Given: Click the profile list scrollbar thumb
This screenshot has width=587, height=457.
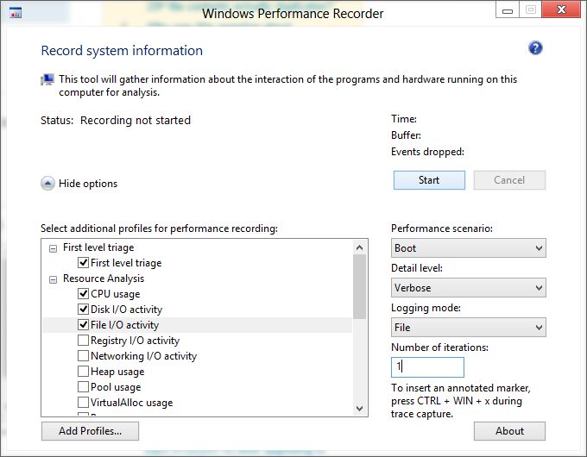Looking at the screenshot, I should pyautogui.click(x=359, y=286).
